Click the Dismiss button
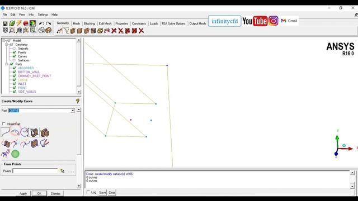 coord(56,194)
